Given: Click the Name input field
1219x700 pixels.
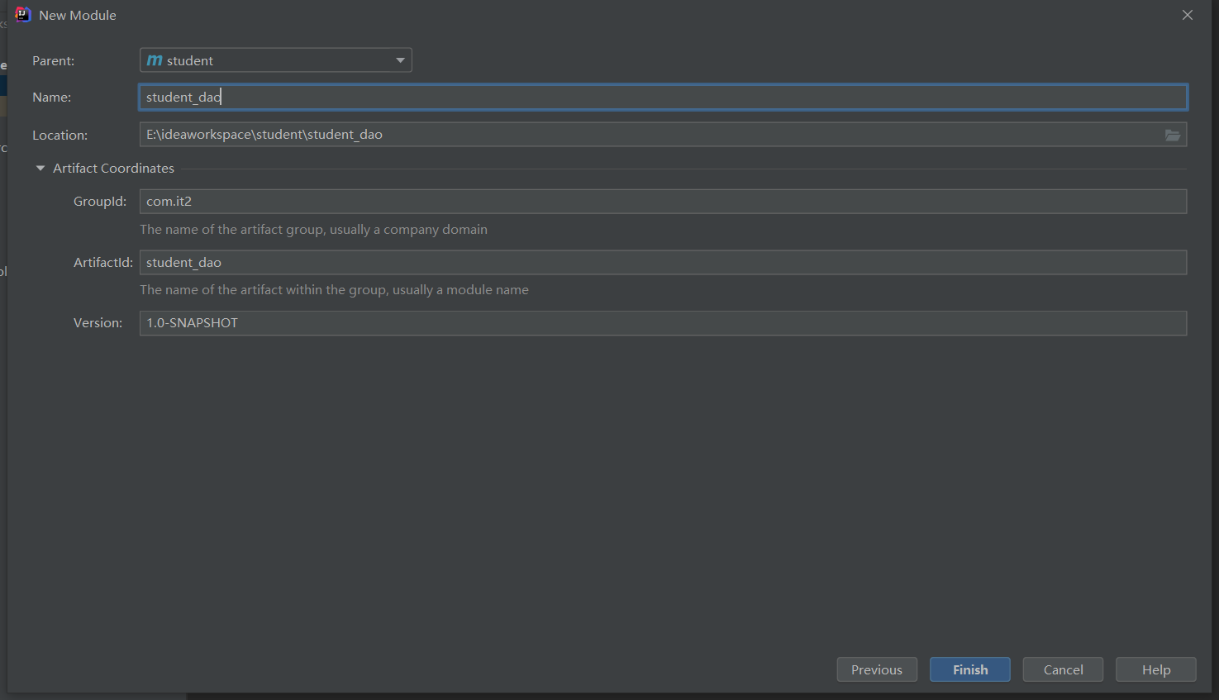Looking at the screenshot, I should (x=663, y=98).
